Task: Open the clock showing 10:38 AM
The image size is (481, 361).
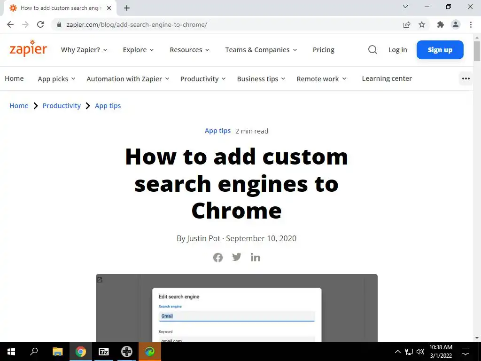Action: click(x=441, y=352)
